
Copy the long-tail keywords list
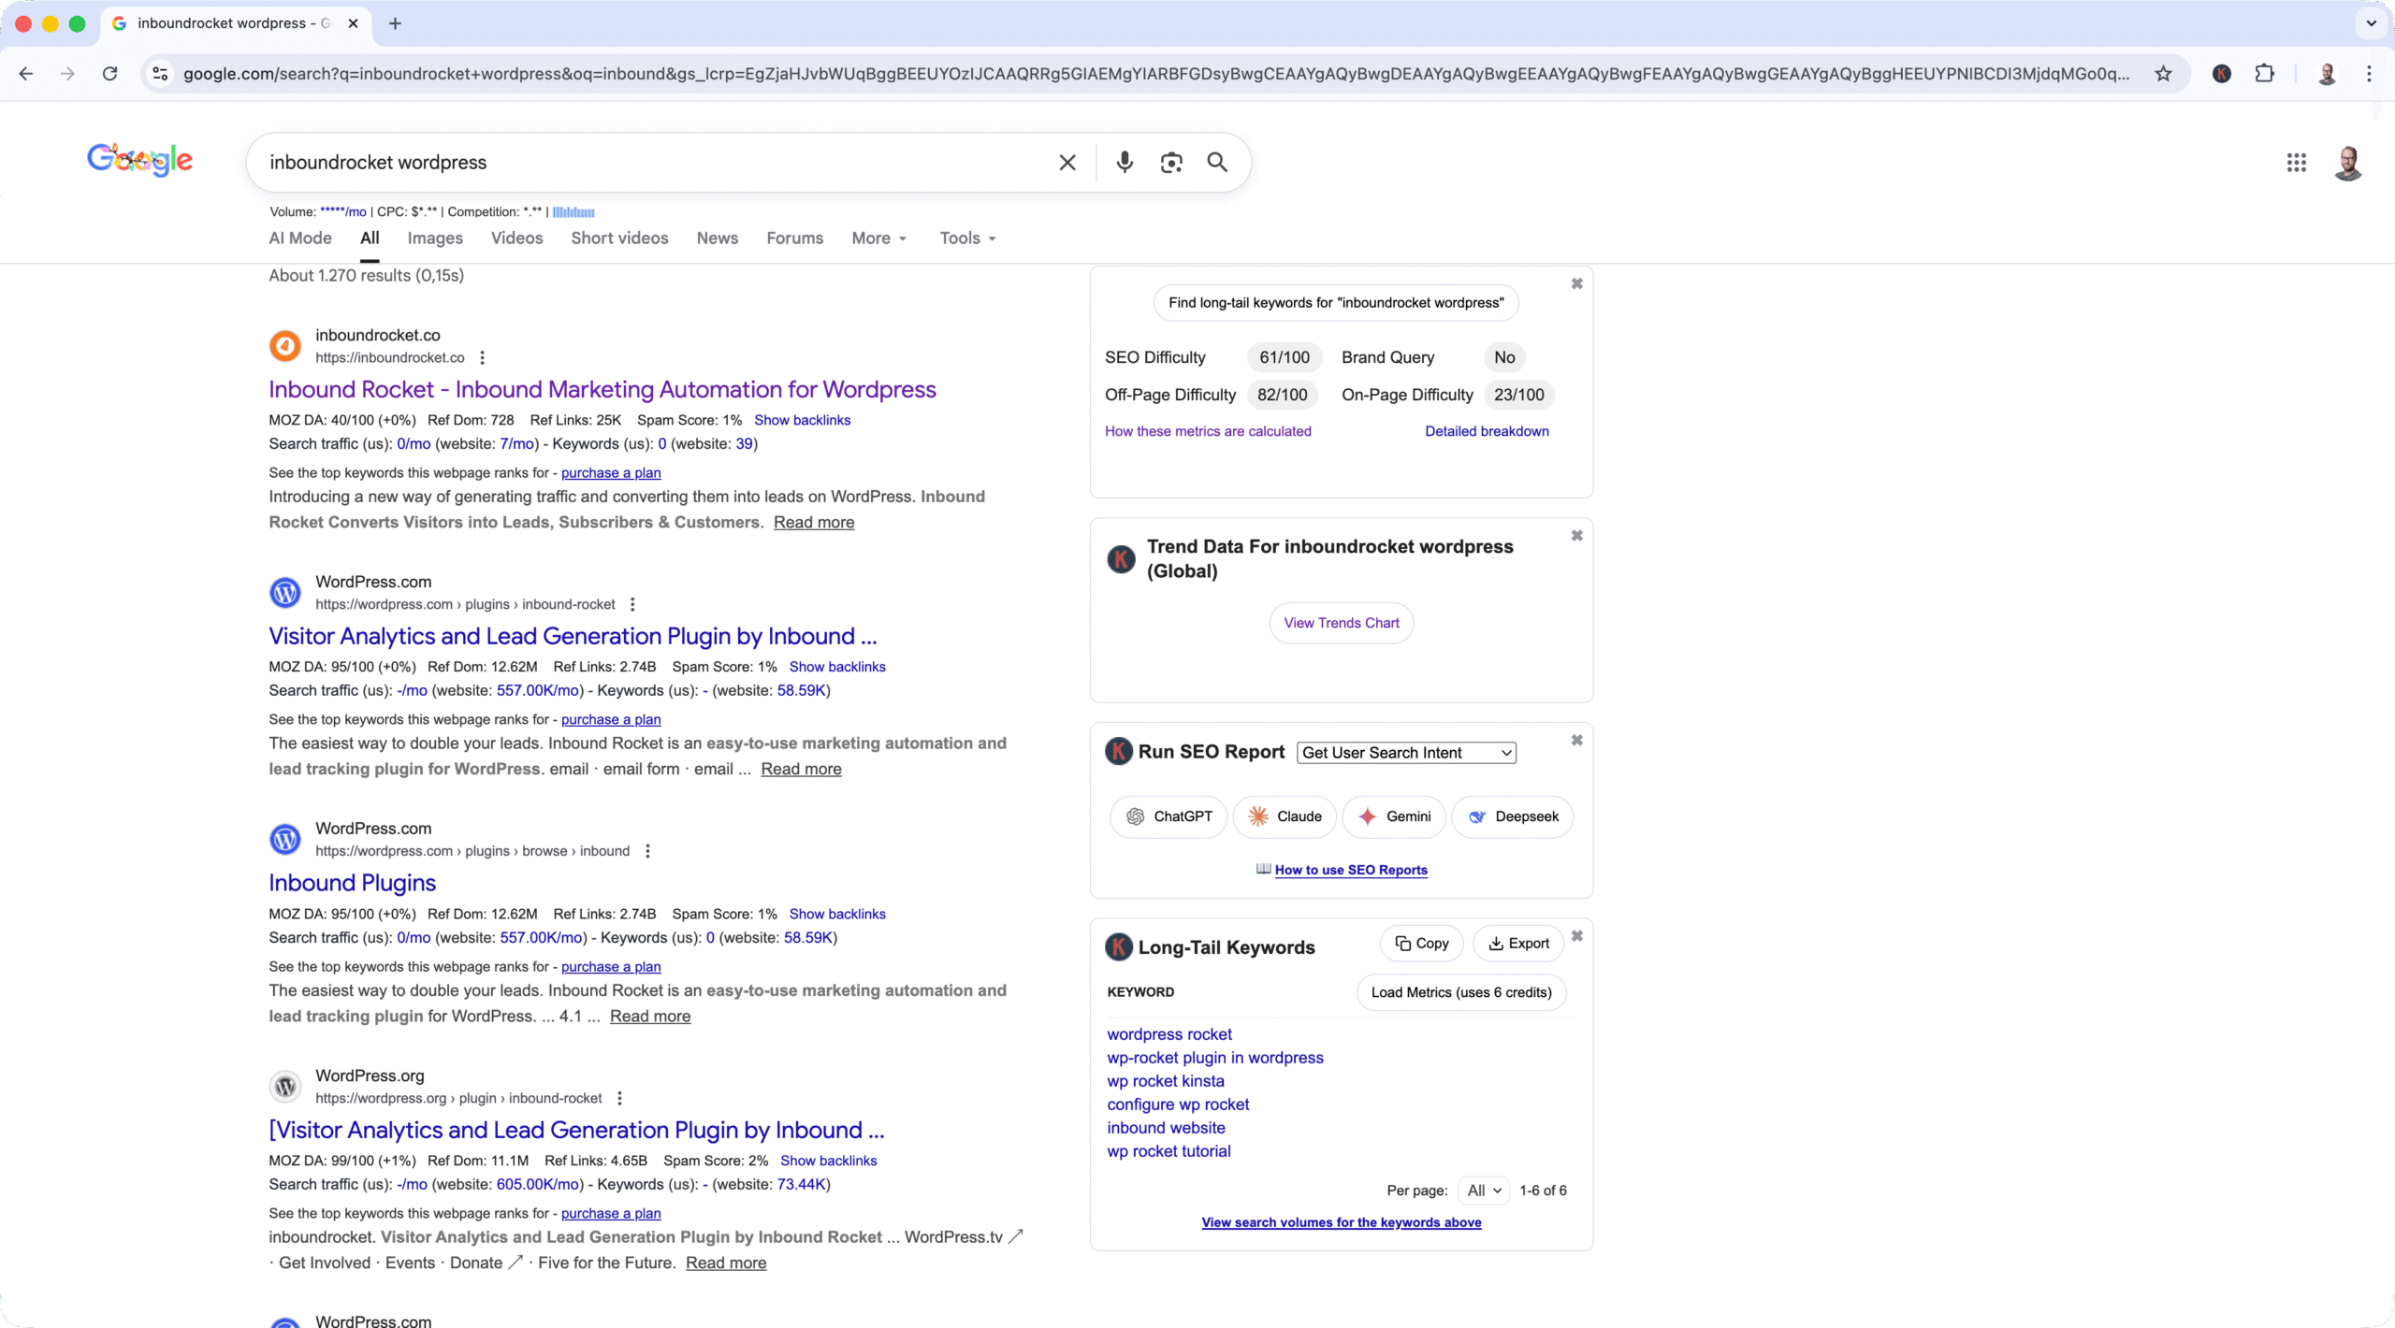tap(1421, 944)
